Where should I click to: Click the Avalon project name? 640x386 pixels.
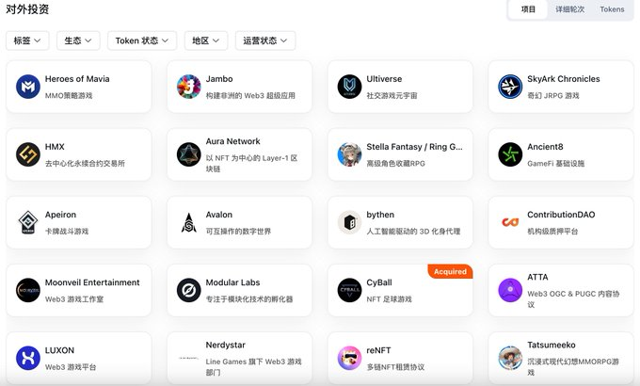point(218,215)
